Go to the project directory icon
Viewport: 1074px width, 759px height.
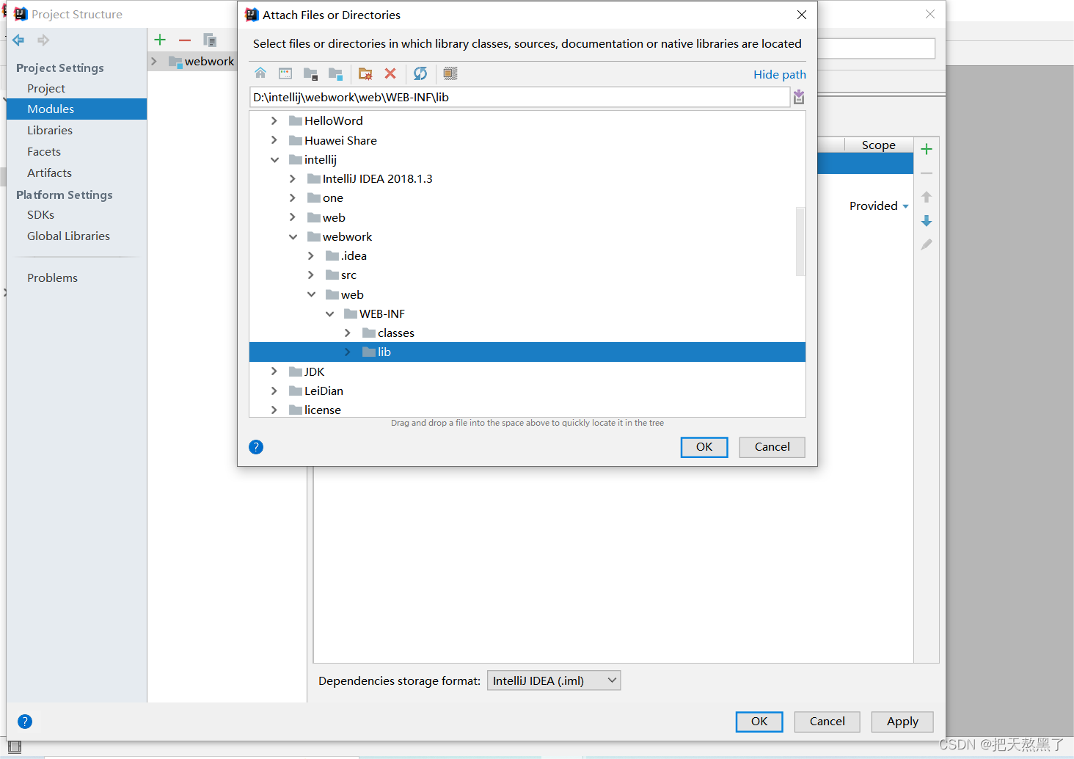[x=310, y=73]
